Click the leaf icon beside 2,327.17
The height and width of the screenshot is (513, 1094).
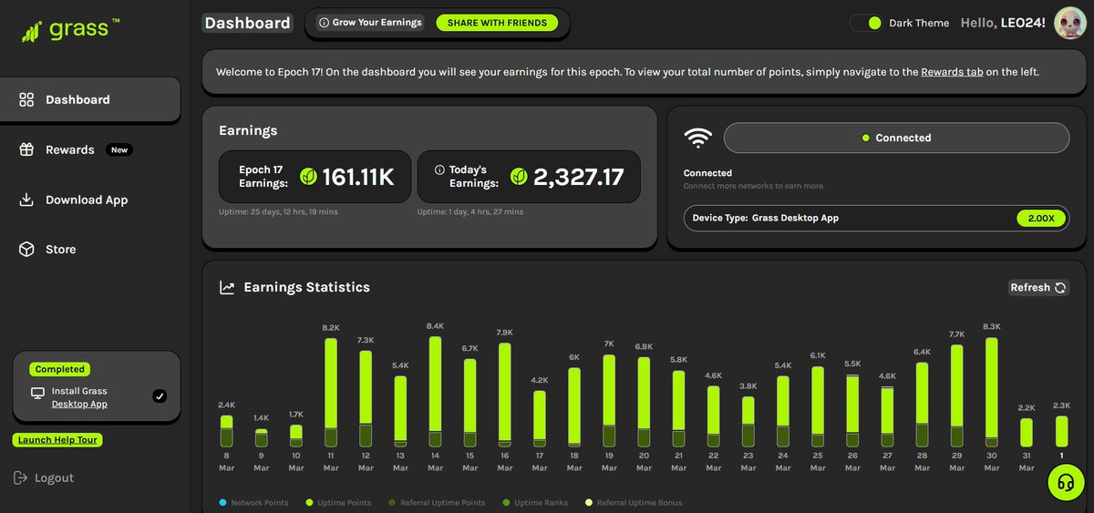[x=519, y=176]
